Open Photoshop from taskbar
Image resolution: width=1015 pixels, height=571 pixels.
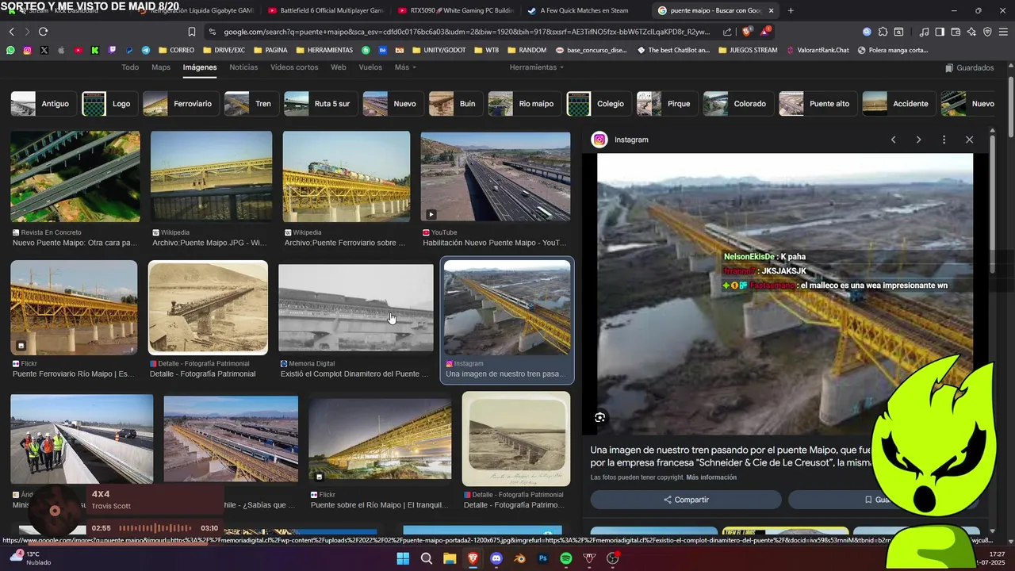tap(543, 558)
